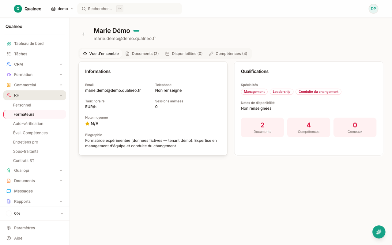Click the Leadership specialty badge
The width and height of the screenshot is (392, 245).
coord(281,92)
